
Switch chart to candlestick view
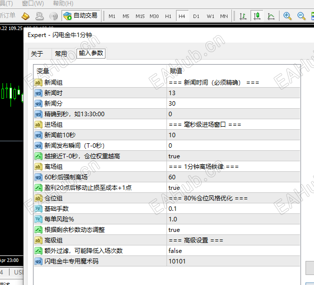(x=256, y=16)
